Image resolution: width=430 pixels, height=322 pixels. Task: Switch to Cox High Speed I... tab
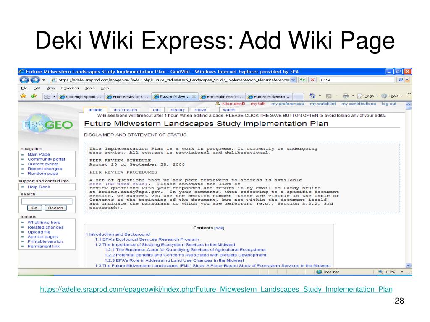click(81, 97)
